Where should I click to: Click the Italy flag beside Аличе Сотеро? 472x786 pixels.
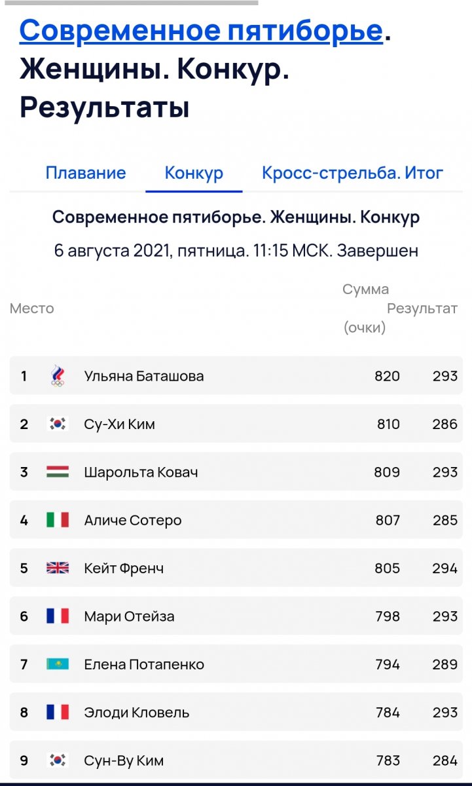pos(58,520)
